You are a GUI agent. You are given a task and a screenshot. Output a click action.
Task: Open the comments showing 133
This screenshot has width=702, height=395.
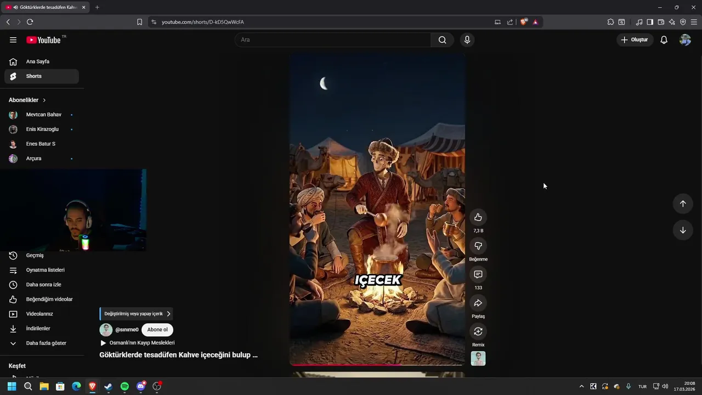pos(478,274)
